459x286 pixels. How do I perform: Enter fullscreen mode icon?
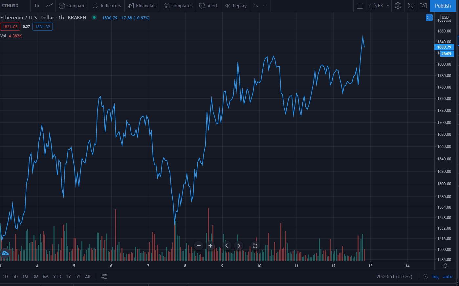point(411,6)
